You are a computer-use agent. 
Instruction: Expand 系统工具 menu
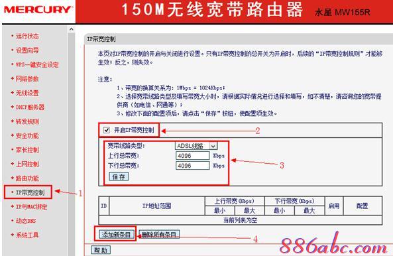[27, 235]
